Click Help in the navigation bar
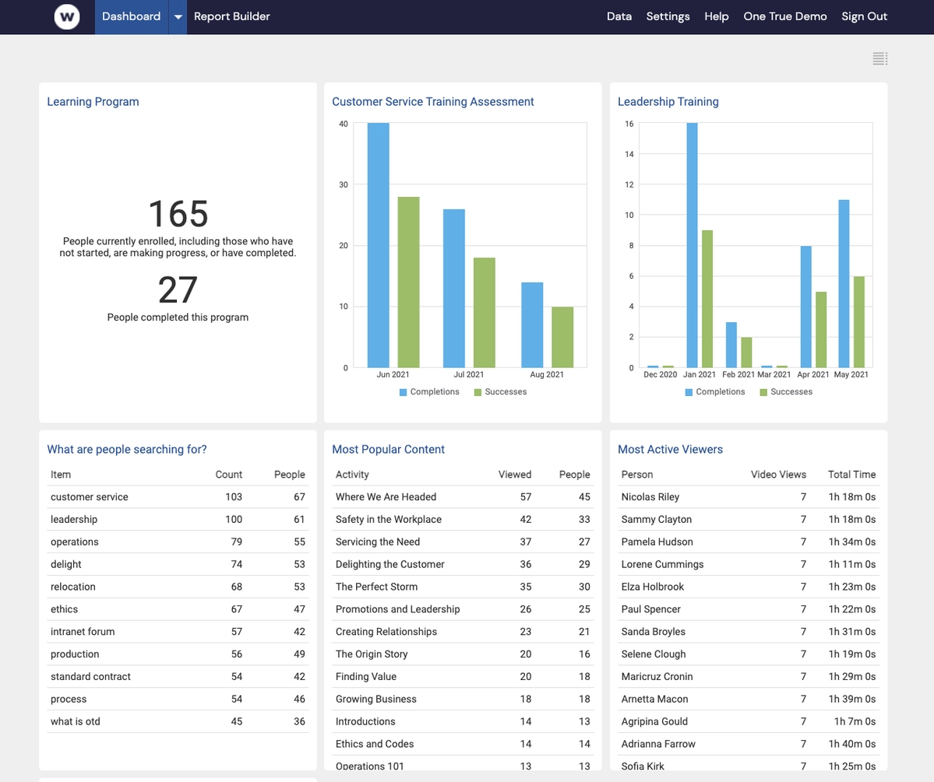 [x=716, y=16]
